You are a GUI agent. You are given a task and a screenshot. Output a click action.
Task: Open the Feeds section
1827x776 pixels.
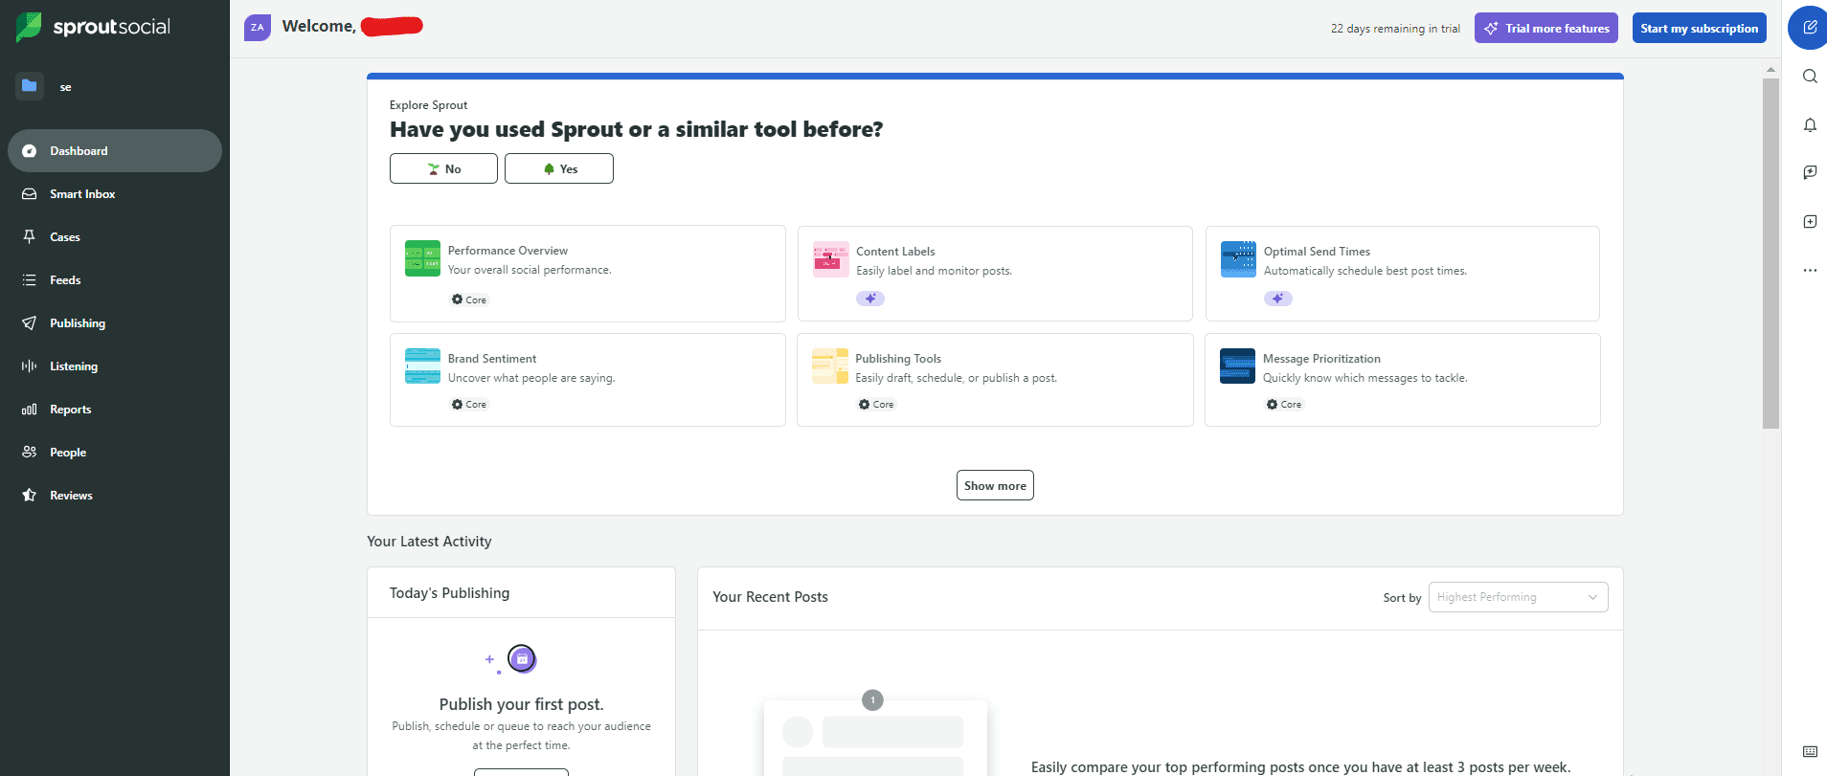(x=66, y=279)
